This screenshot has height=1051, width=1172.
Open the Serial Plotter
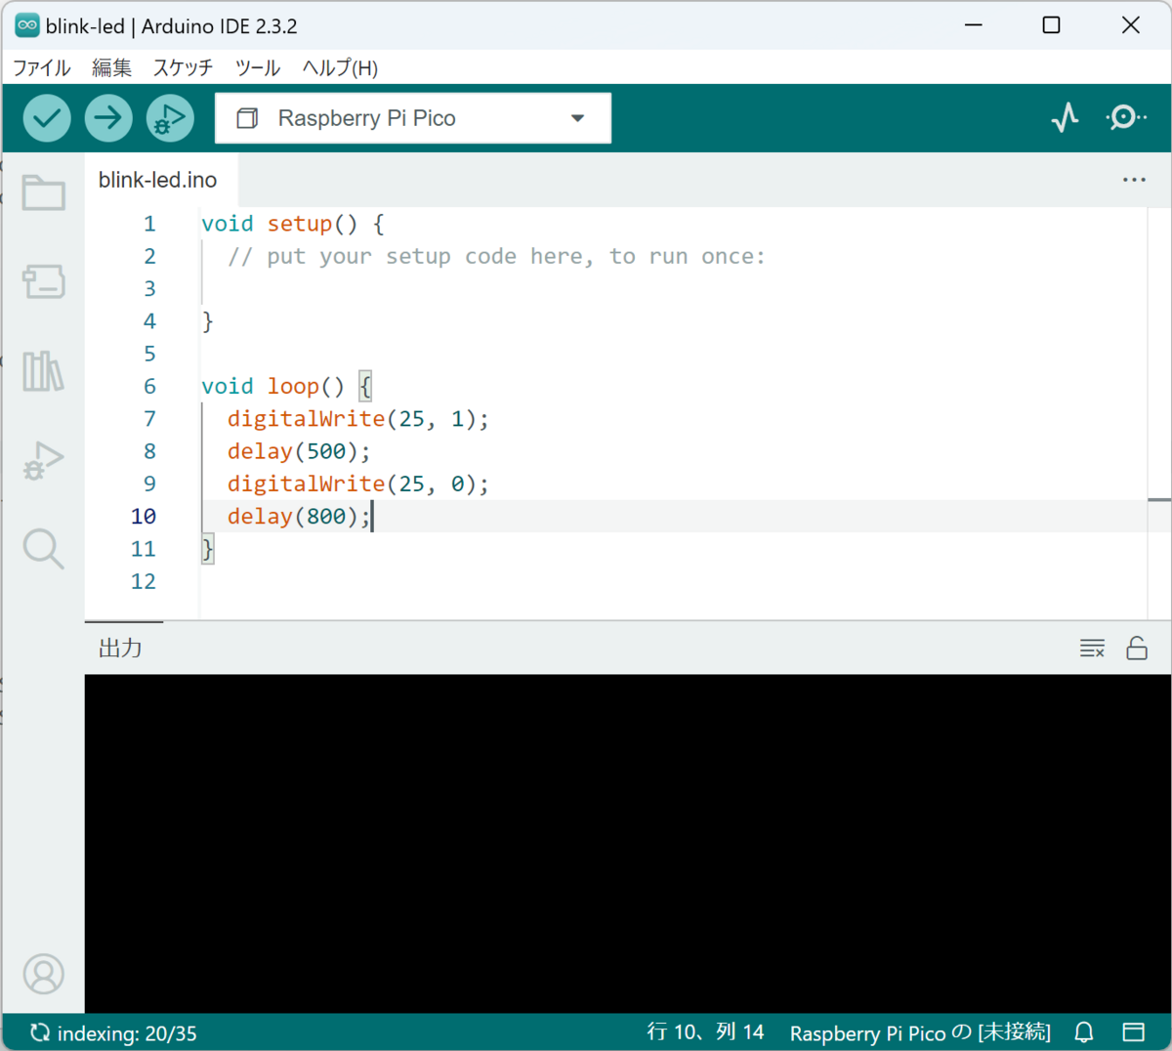point(1065,118)
